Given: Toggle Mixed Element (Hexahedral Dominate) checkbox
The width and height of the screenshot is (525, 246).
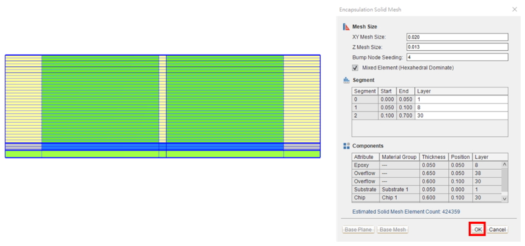Looking at the screenshot, I should (x=355, y=68).
